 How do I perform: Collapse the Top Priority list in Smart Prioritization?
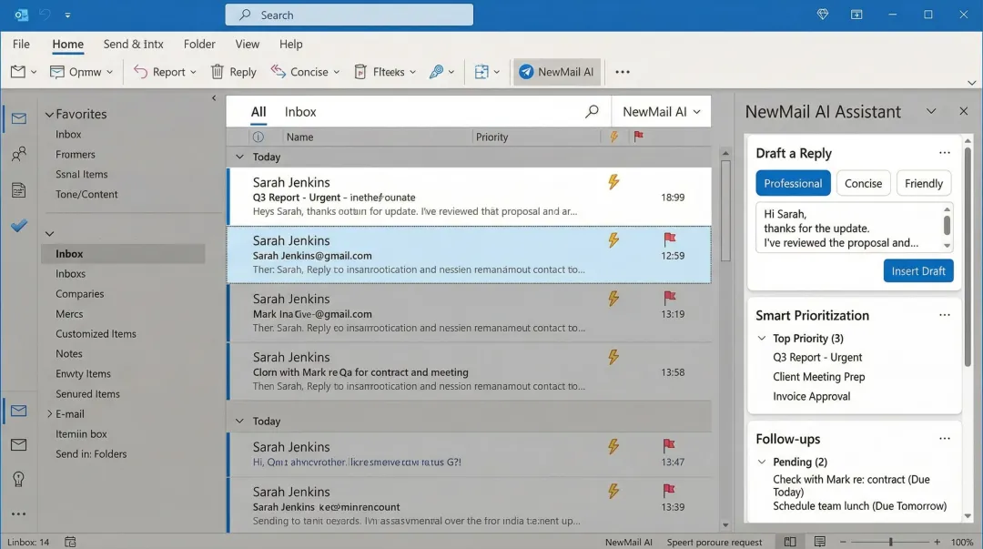coord(761,338)
